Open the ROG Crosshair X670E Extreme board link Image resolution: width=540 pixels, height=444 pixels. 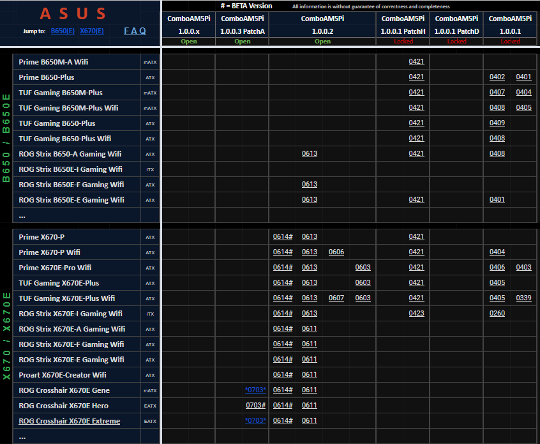coord(69,421)
